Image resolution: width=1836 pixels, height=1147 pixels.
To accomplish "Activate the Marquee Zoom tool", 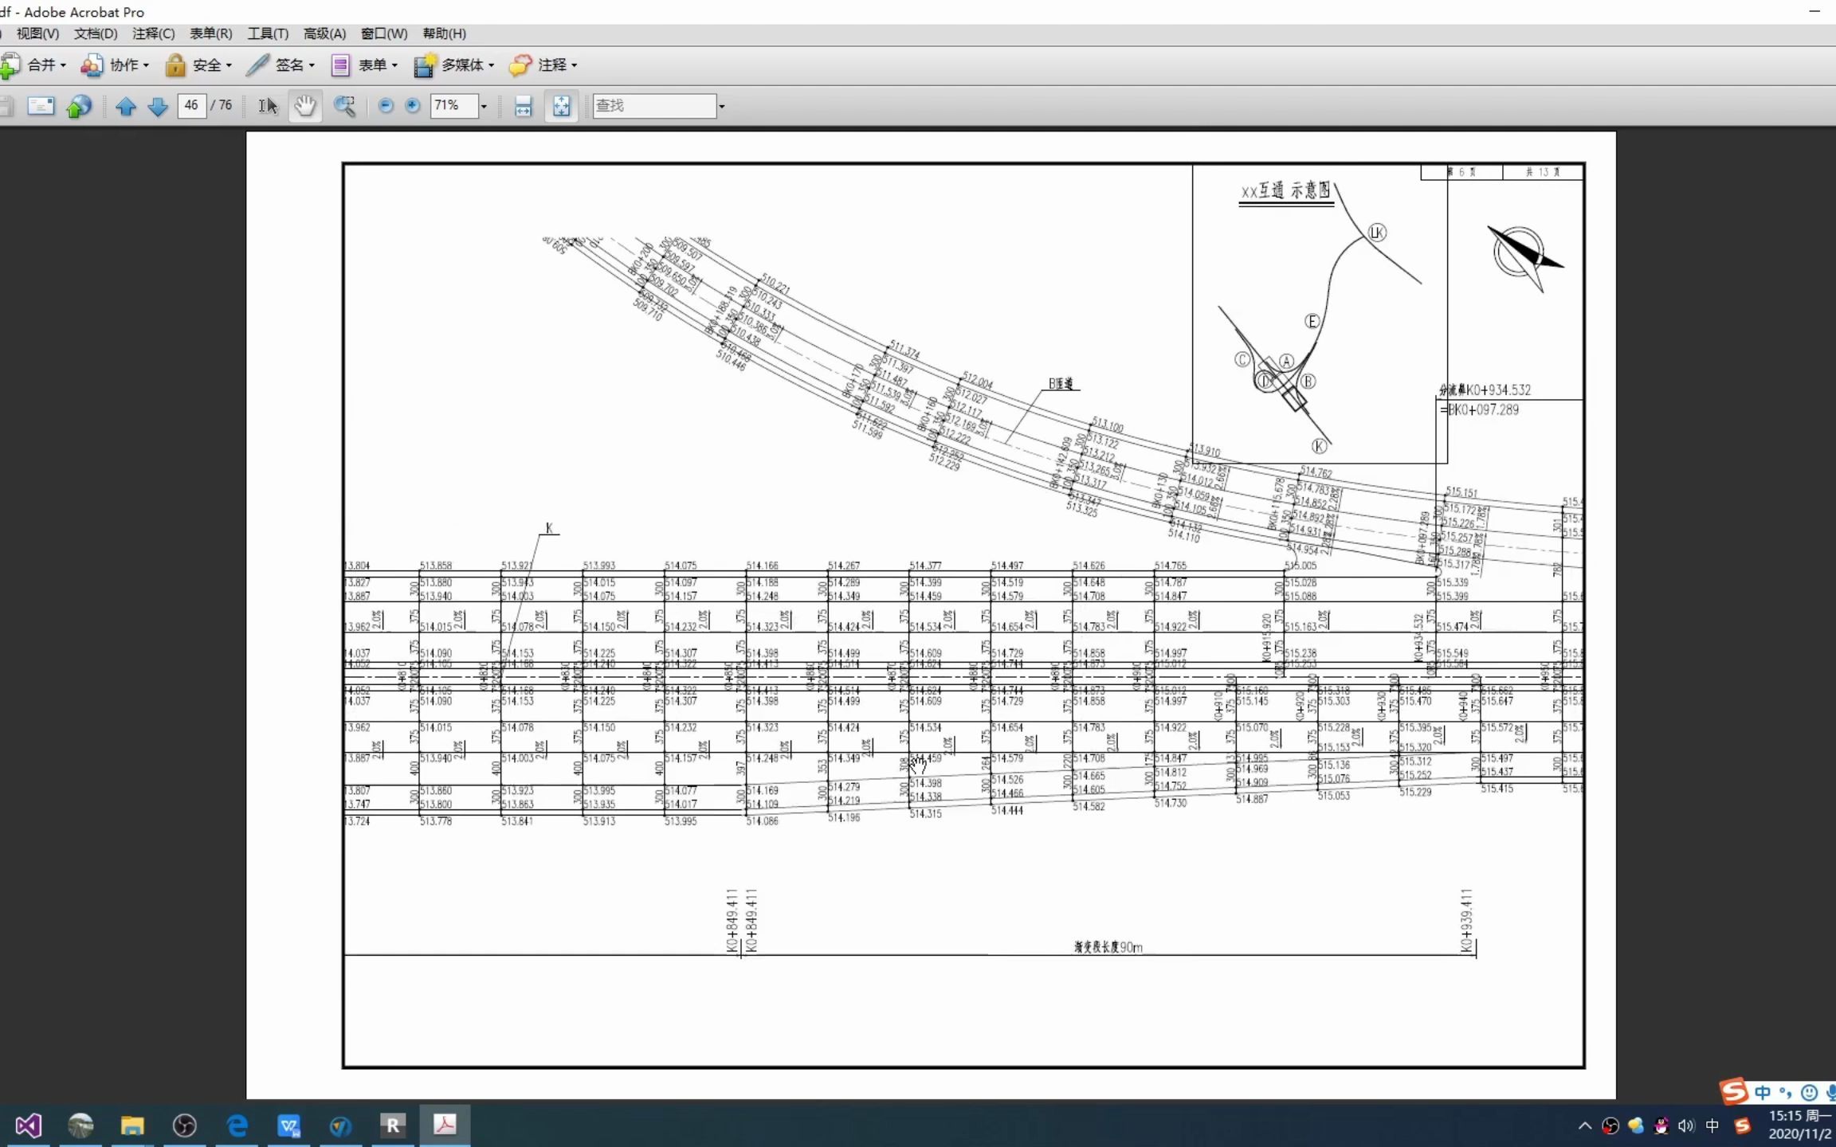I will click(344, 105).
